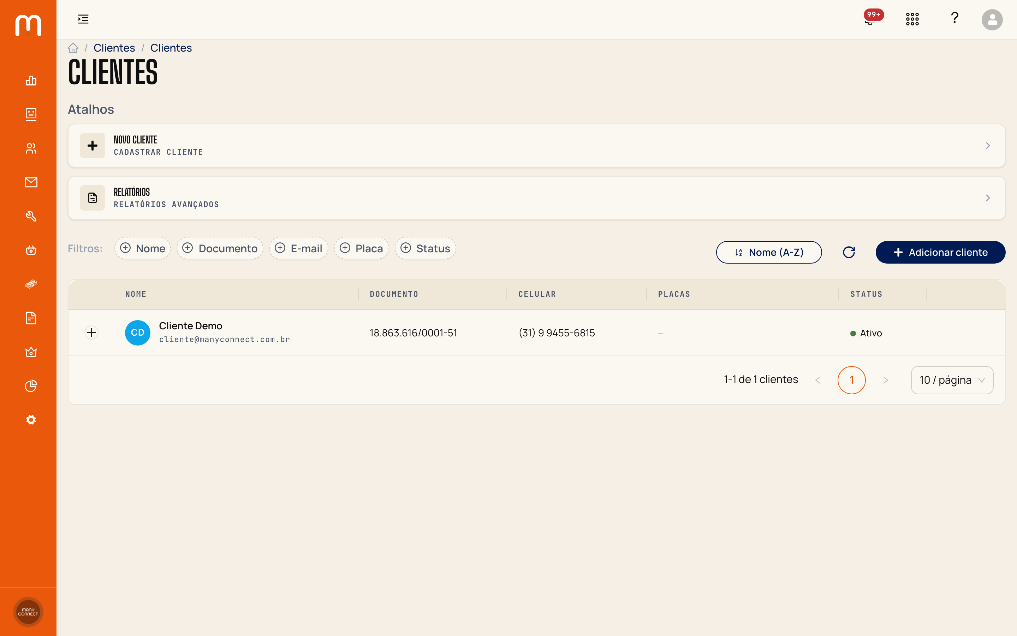Go to next page arrow
This screenshot has height=636, width=1017.
886,380
